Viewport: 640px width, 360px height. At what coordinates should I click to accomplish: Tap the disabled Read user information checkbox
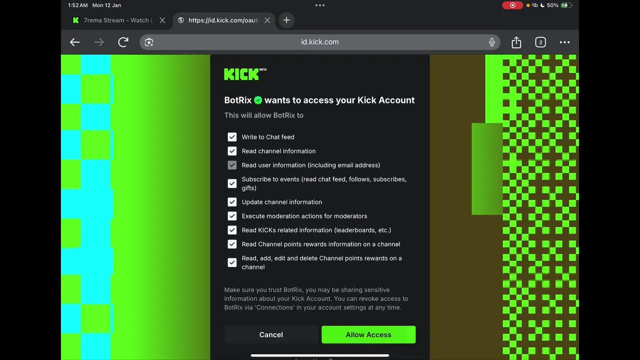[x=232, y=165]
